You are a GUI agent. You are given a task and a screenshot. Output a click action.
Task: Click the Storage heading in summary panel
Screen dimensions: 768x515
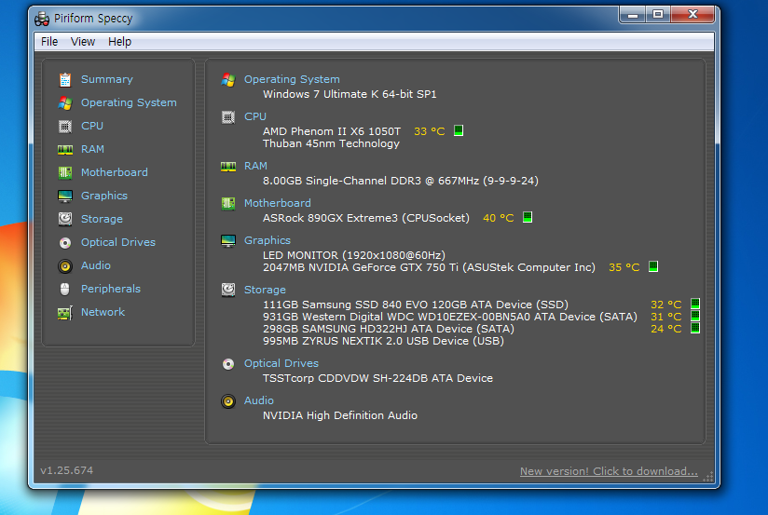(x=265, y=290)
